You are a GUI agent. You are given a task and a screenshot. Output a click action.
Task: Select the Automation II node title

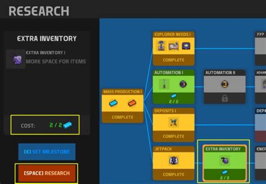coord(220,73)
